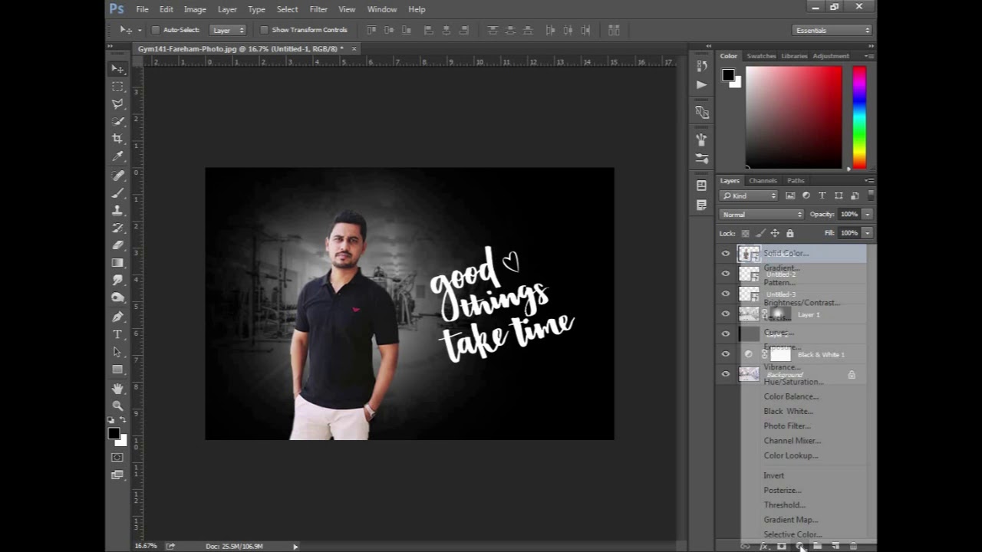Open the Window menu
Image resolution: width=982 pixels, height=552 pixels.
point(382,9)
